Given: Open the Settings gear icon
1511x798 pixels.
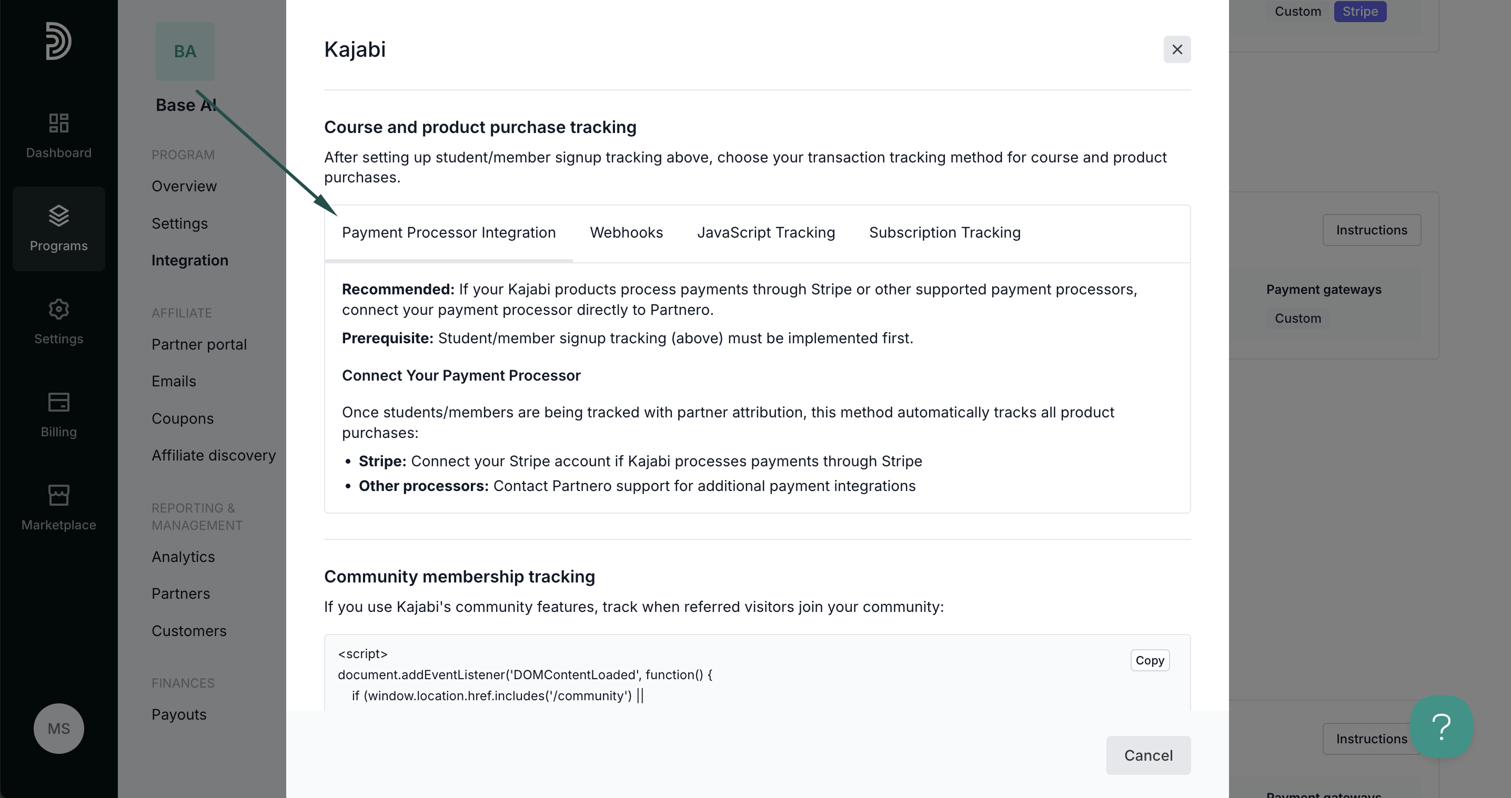Looking at the screenshot, I should [x=58, y=309].
